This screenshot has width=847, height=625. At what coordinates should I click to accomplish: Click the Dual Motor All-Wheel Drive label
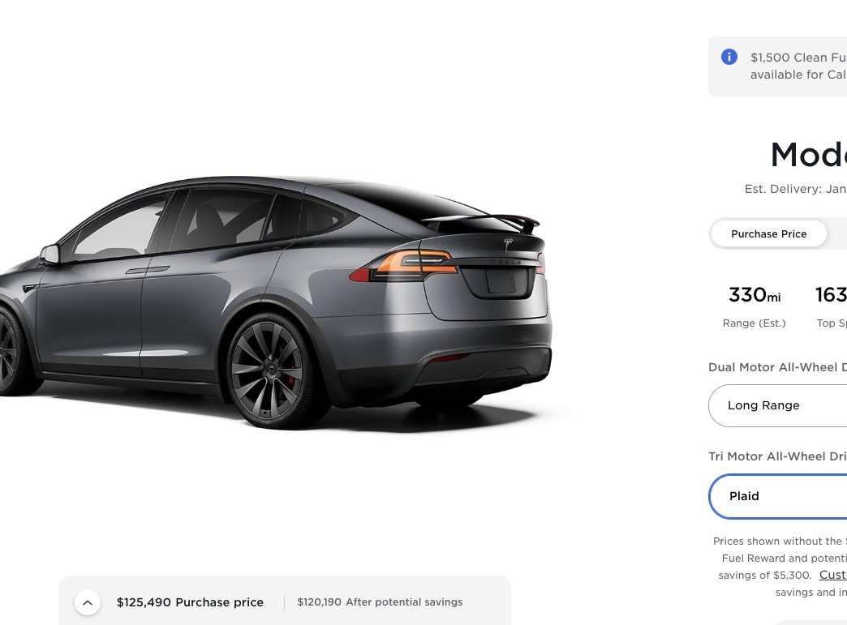[777, 367]
